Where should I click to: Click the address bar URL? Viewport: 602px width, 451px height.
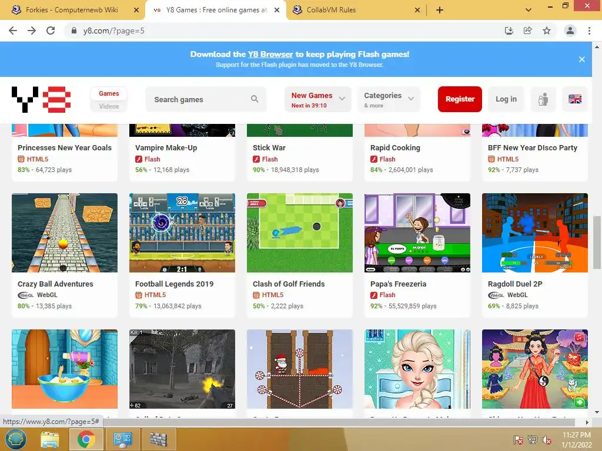click(x=113, y=31)
